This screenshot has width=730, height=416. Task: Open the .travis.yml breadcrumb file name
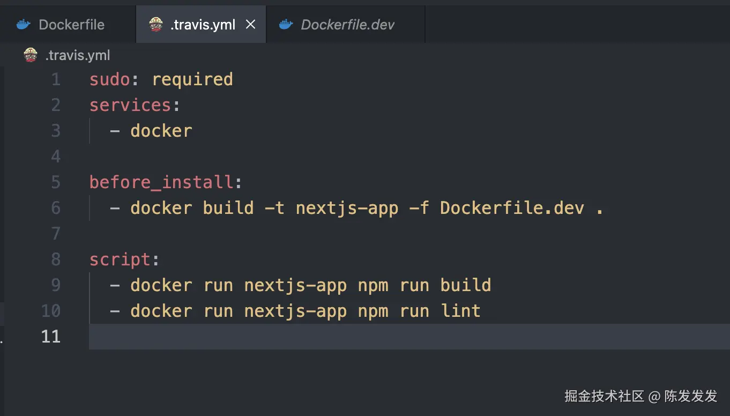[78, 55]
